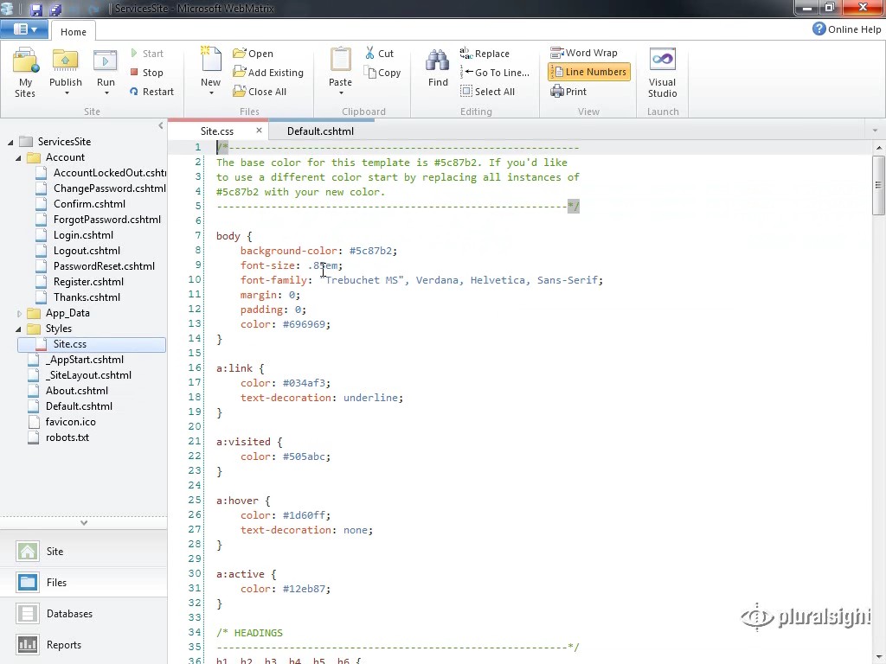Switch to Reports workspace

pyautogui.click(x=84, y=644)
